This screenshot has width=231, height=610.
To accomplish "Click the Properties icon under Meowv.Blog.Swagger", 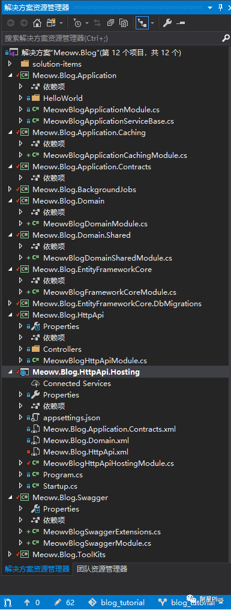I will (x=35, y=509).
